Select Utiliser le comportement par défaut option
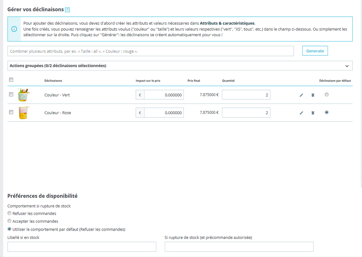This screenshot has width=362, height=257. [x=9, y=229]
